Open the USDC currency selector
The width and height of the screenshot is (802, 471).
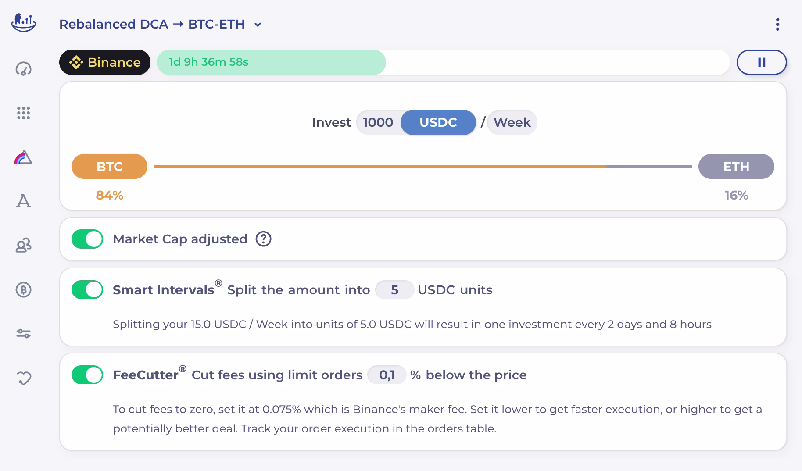click(438, 122)
